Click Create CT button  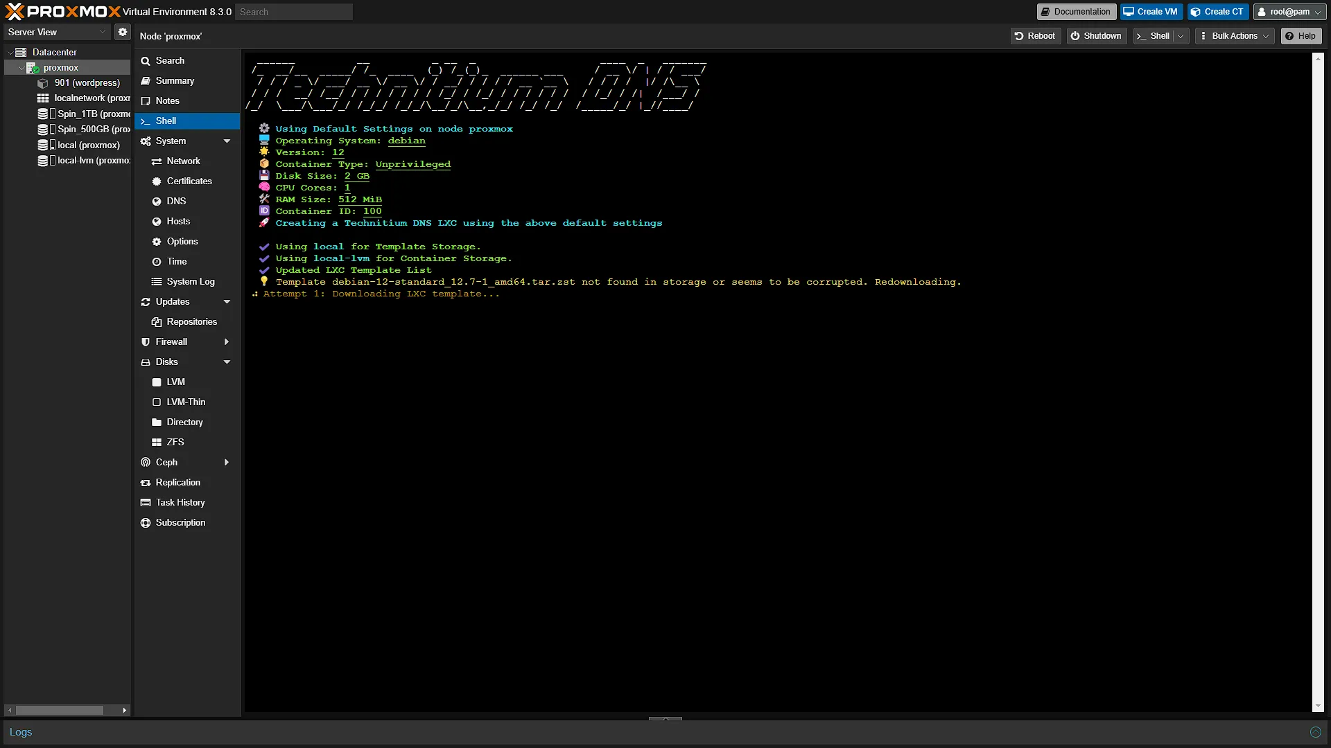point(1217,12)
